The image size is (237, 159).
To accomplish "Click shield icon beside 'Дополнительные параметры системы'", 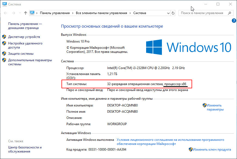I will pos(4,60).
